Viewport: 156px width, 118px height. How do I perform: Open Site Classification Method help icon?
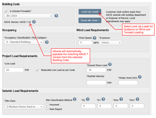click(75, 99)
